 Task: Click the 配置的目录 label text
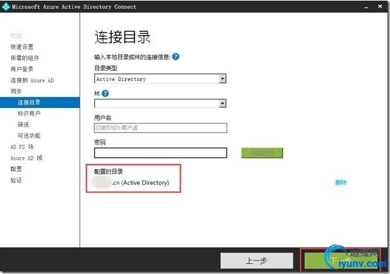(109, 171)
